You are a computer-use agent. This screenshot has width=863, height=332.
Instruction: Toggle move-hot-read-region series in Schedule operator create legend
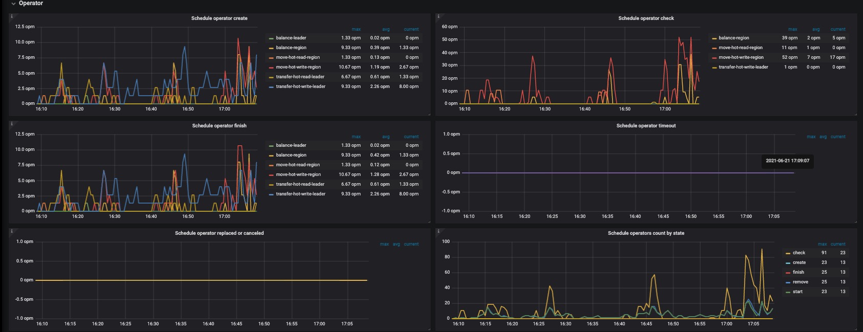point(298,57)
